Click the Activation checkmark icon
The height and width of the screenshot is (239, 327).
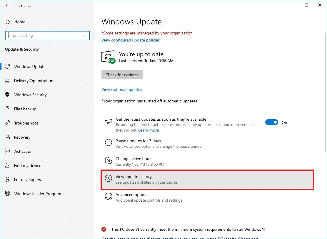7,151
